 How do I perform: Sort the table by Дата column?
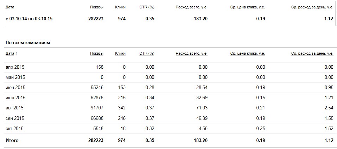click(x=9, y=53)
